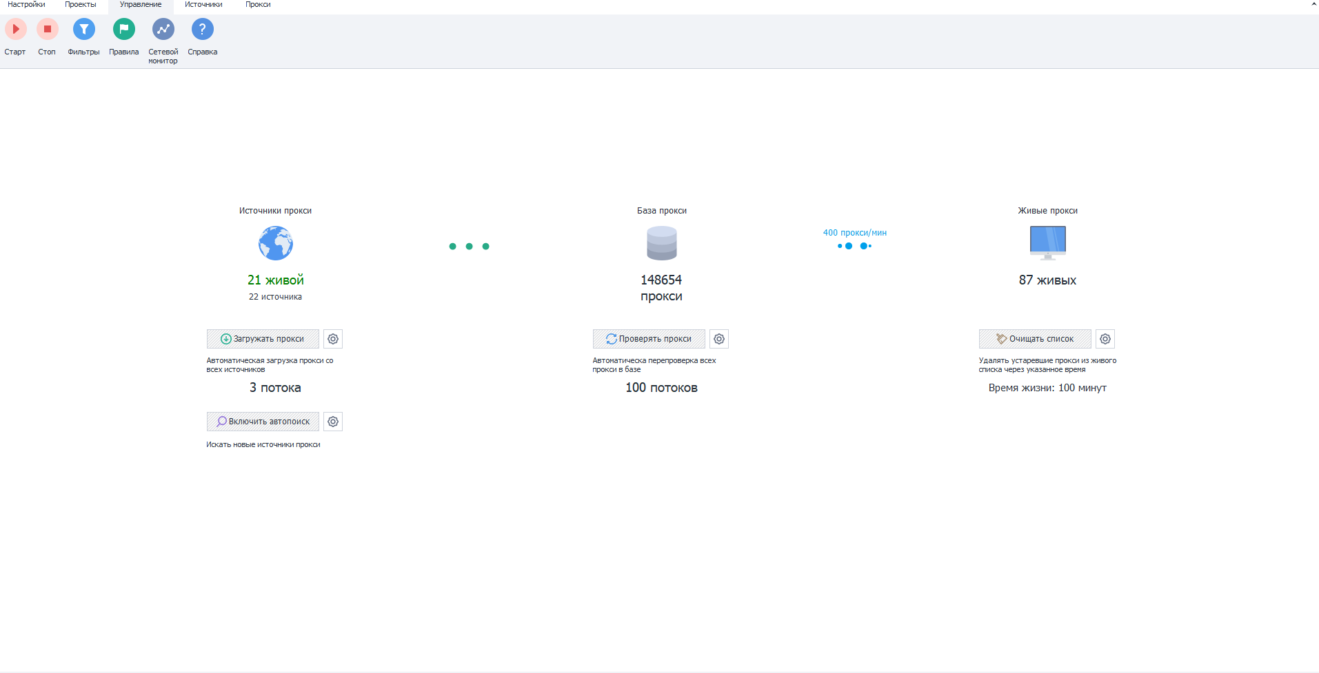Open Сетевой монитор chart icon
1319x673 pixels.
[x=163, y=29]
